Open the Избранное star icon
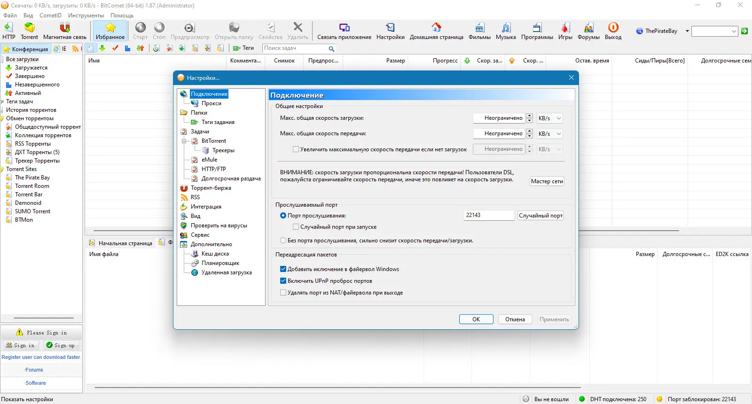 pos(110,31)
